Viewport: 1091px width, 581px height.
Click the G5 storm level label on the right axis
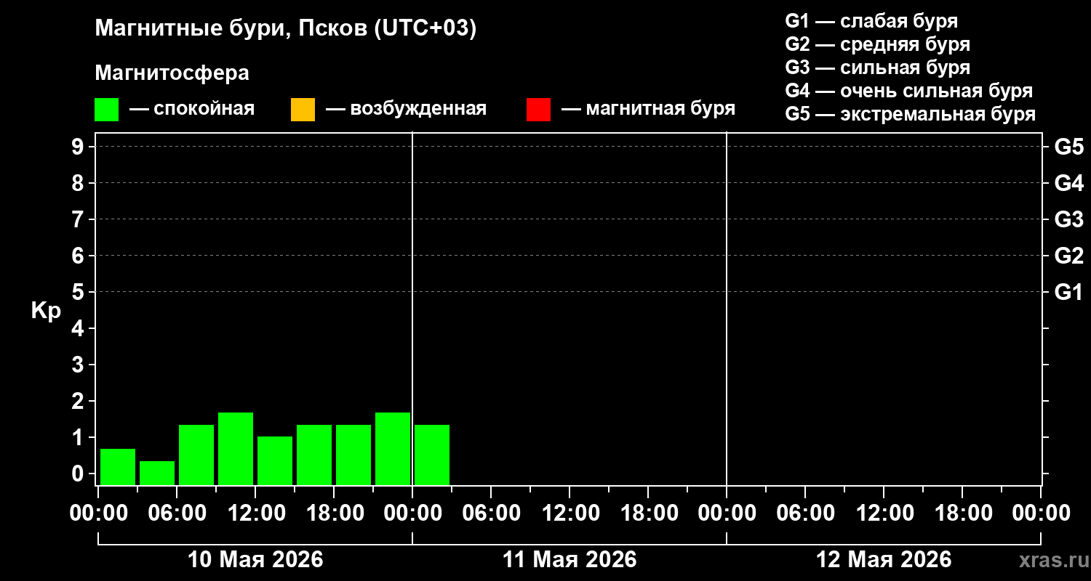(1068, 147)
